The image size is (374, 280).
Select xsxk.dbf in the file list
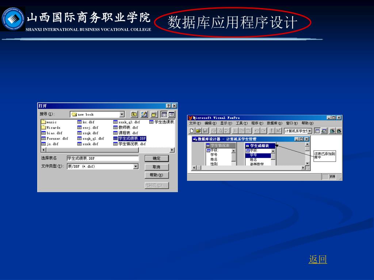(88, 144)
